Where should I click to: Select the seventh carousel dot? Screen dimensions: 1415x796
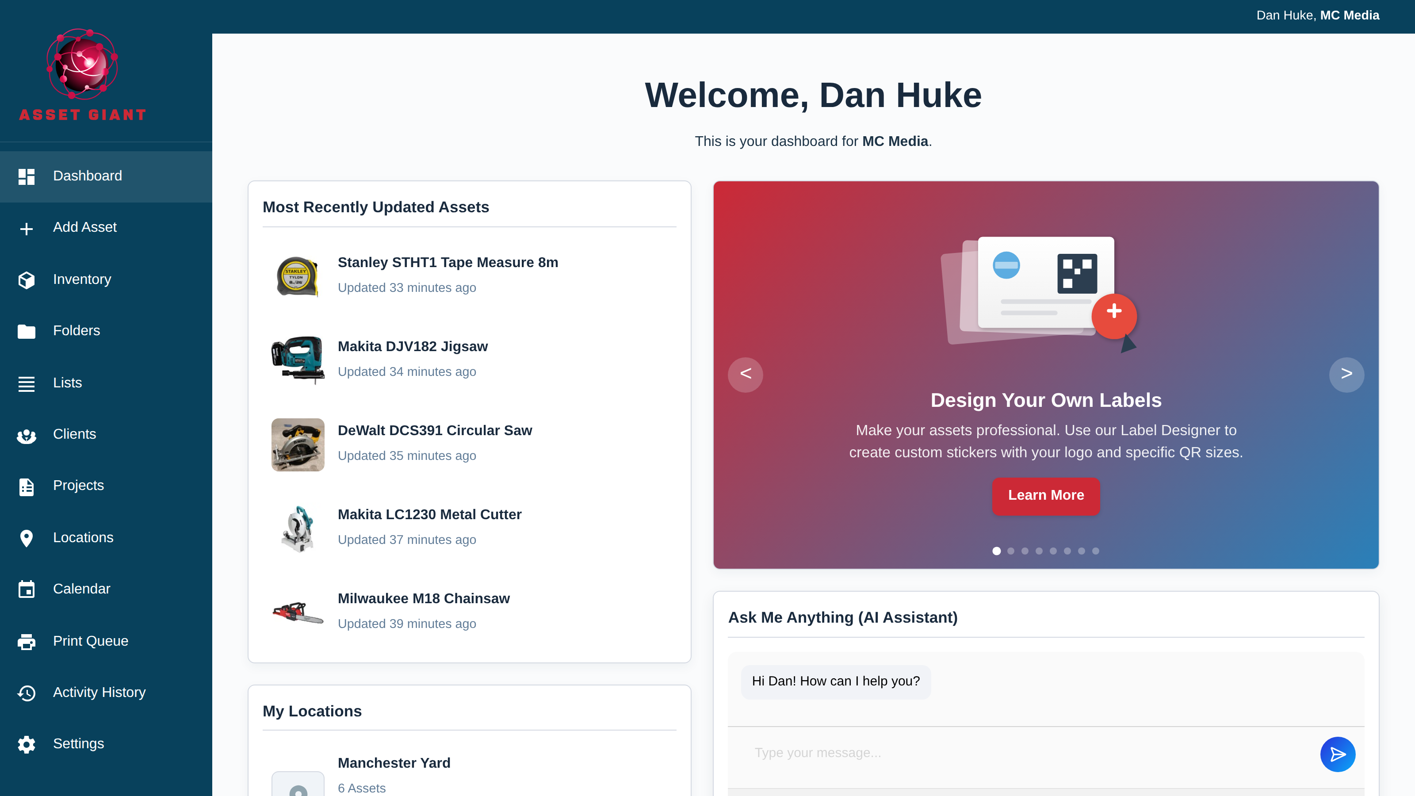(1082, 551)
